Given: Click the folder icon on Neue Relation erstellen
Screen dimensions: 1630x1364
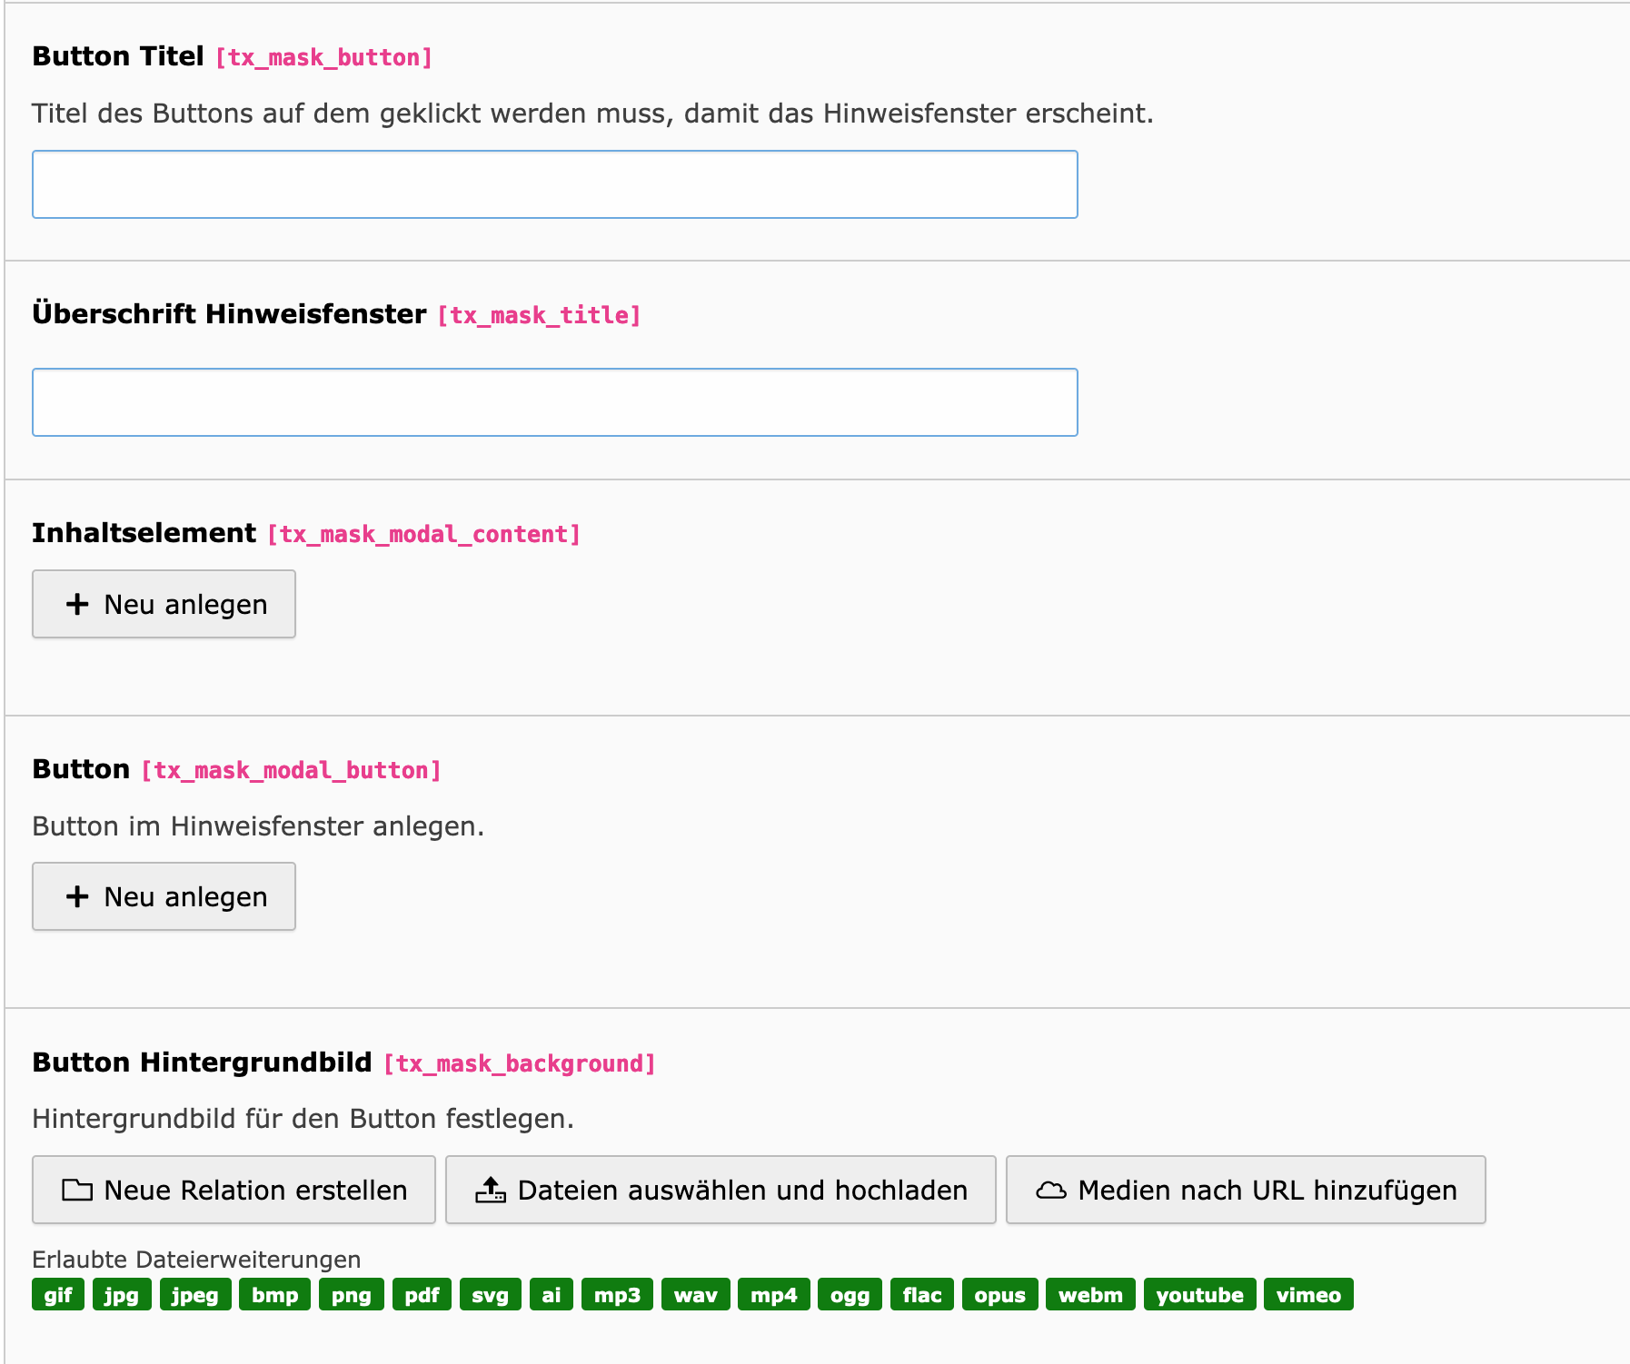Looking at the screenshot, I should tap(77, 1190).
